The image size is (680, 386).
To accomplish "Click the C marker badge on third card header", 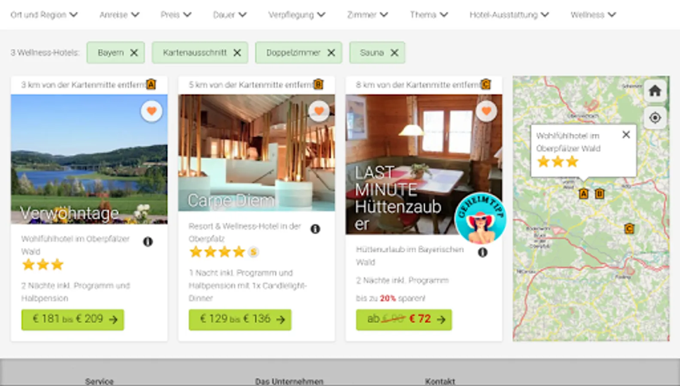I will click(x=486, y=84).
